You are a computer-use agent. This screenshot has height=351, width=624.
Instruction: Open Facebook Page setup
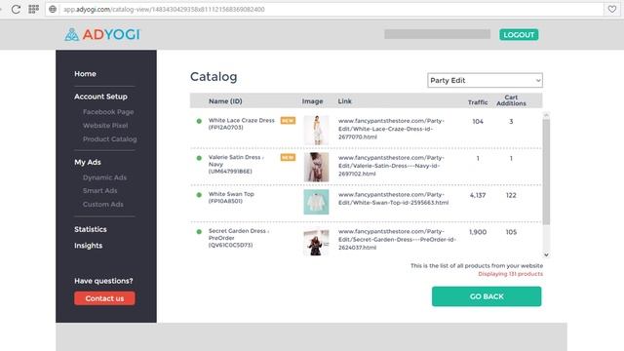(108, 112)
